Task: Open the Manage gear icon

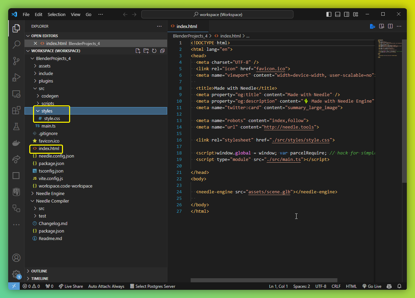Action: (16, 274)
